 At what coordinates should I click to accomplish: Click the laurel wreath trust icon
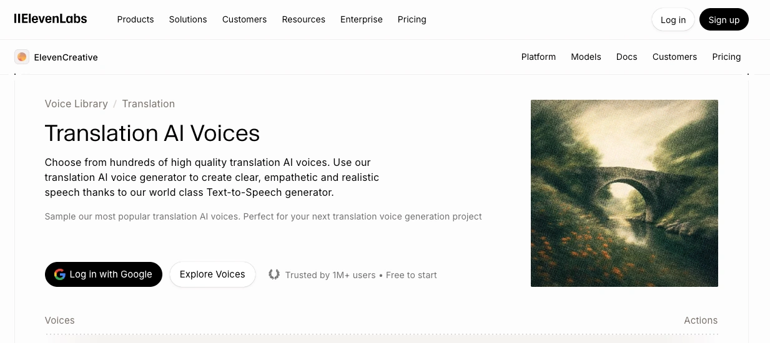click(274, 274)
